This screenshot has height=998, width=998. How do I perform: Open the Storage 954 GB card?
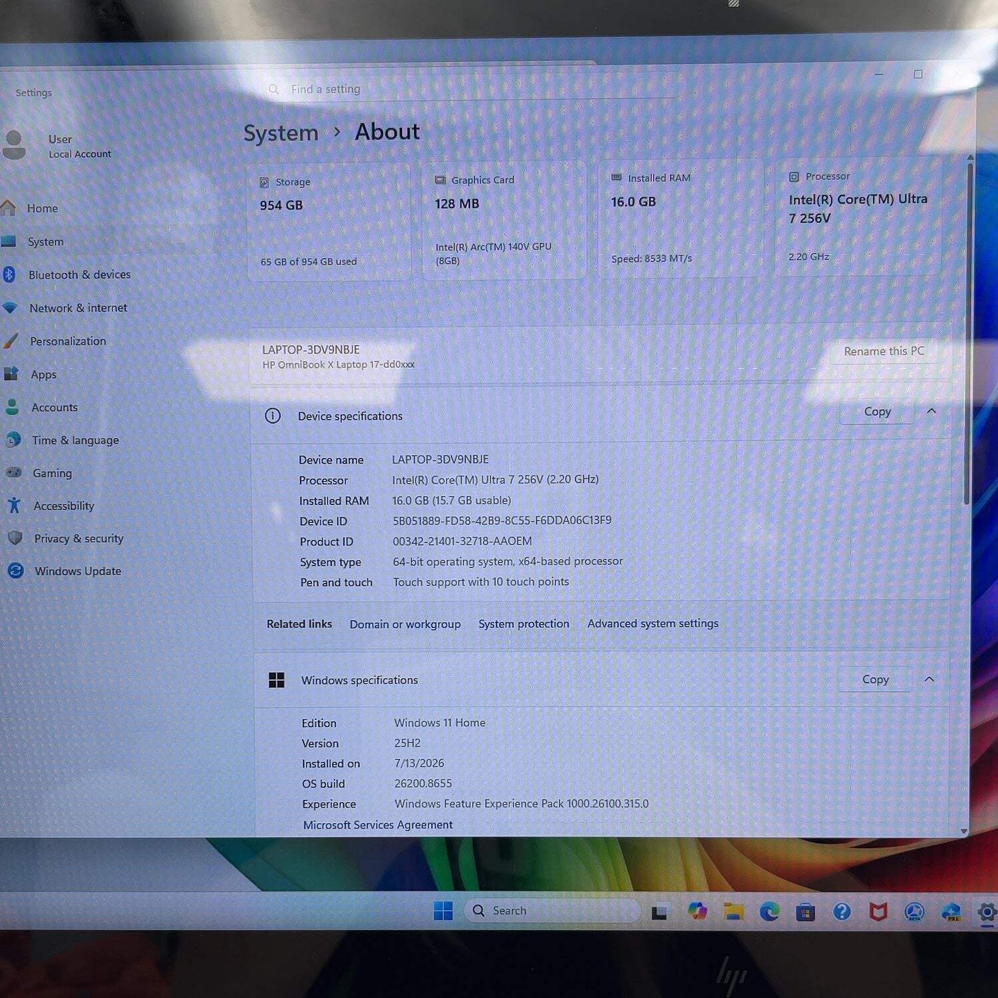329,222
